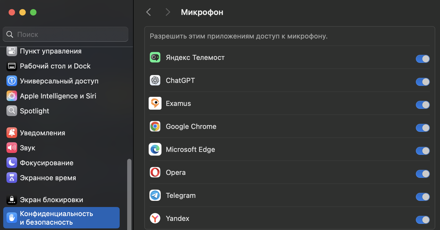Open Фокусирование settings

tap(61, 163)
